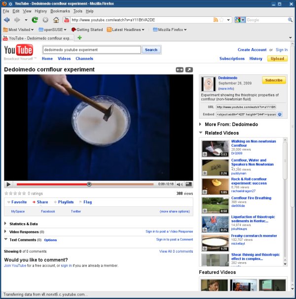Expand Video Responses section
The image size is (296, 299).
(5, 232)
